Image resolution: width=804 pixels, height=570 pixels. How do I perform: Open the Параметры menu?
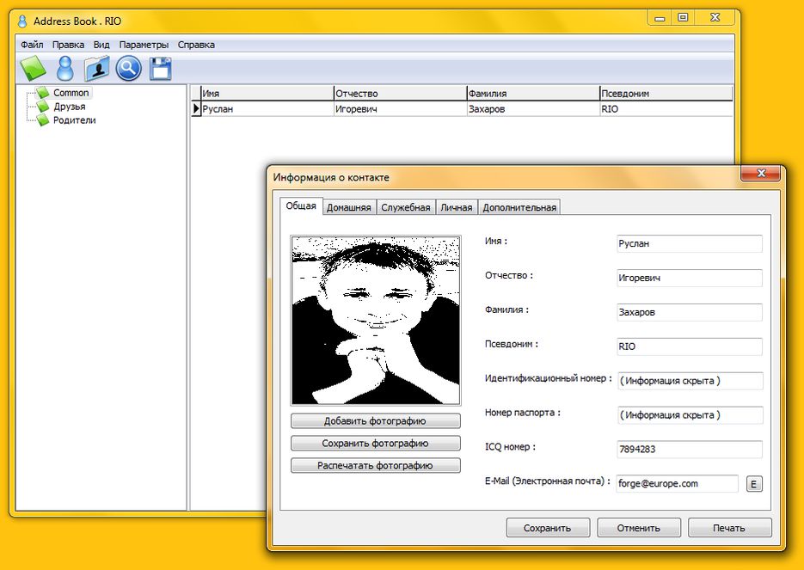click(x=144, y=45)
